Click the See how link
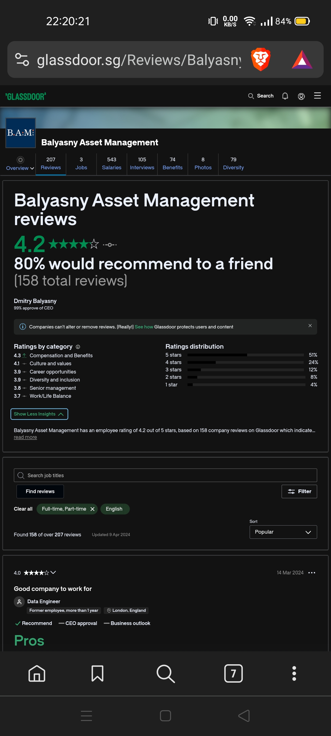Viewport: 331px width, 736px height. (x=144, y=327)
